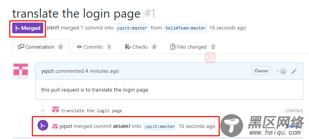
Task: Click the purple Merged status badge
Action: tap(28, 28)
